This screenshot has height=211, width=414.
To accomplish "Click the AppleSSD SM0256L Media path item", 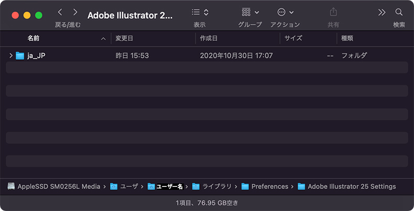I will 54,186.
